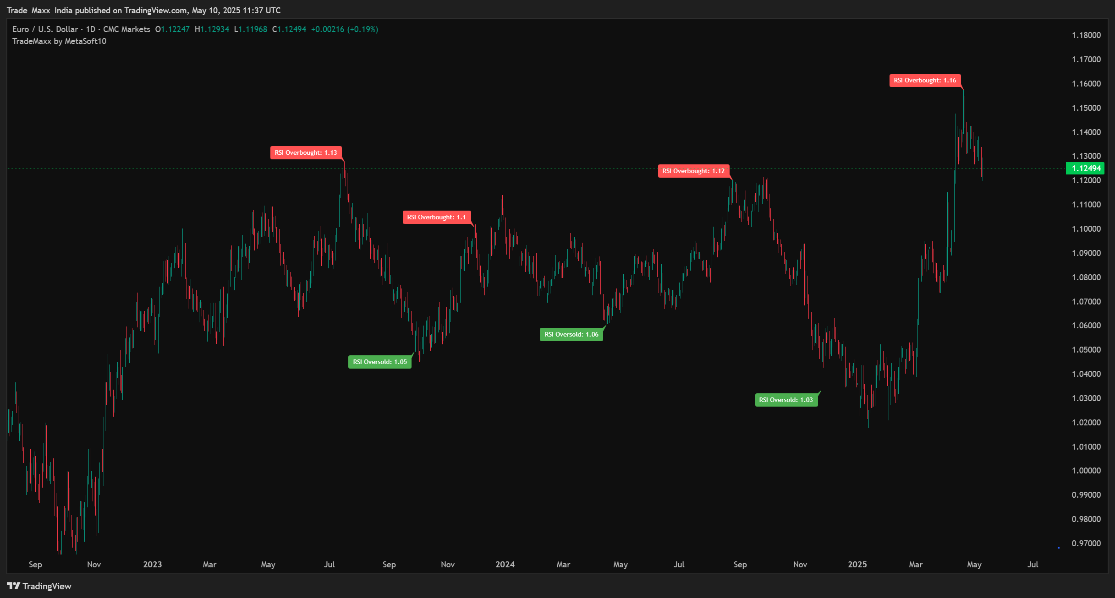Click the 'RSI Overbought: 1.1' label
Viewport: 1115px width, 598px height.
(437, 217)
